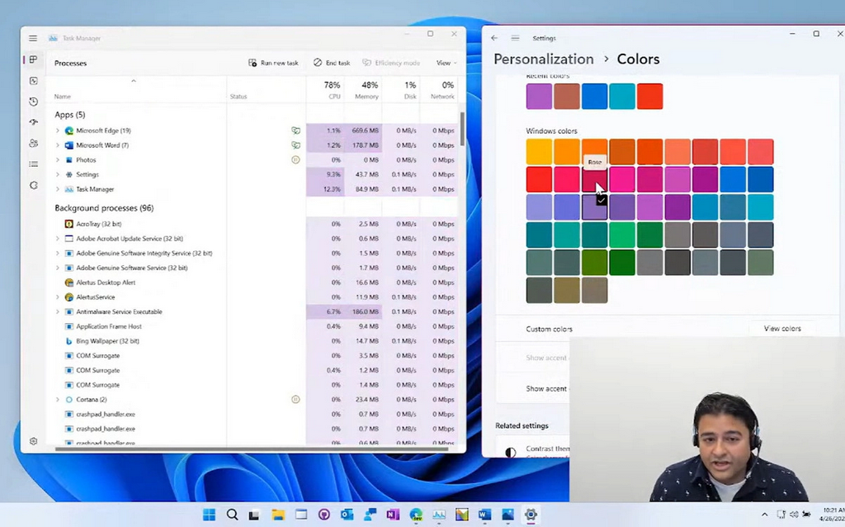Collapse the Apps (5) group header
This screenshot has height=527, width=845.
(x=69, y=114)
